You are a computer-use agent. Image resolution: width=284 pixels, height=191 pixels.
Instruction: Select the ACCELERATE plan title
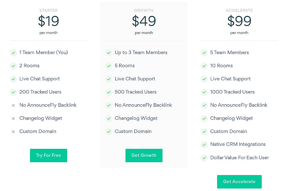pos(239,10)
